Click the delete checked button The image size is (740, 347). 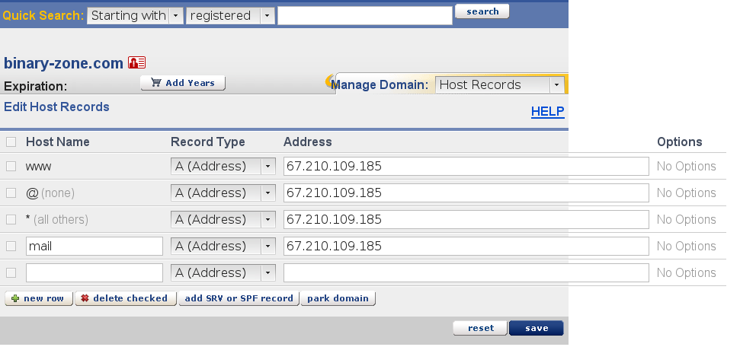126,298
